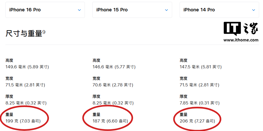263x131 pixels.
Task: Click footnote 9 next to 尺寸与重量
Action: tap(44, 32)
